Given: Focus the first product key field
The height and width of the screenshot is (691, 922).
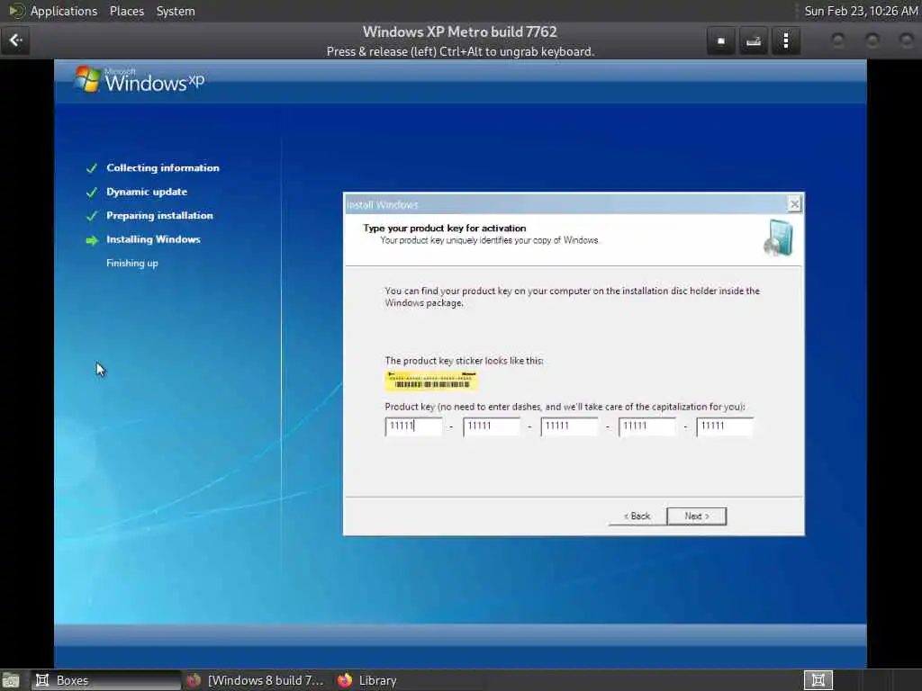Looking at the screenshot, I should pos(413,426).
